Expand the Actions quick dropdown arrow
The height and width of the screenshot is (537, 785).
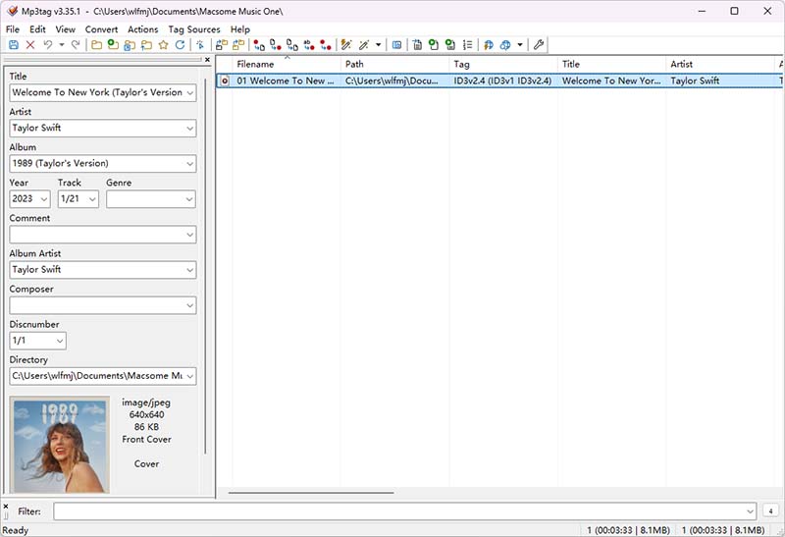(x=378, y=45)
